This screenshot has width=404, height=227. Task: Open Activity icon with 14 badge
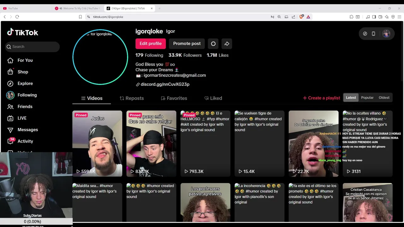point(10,141)
